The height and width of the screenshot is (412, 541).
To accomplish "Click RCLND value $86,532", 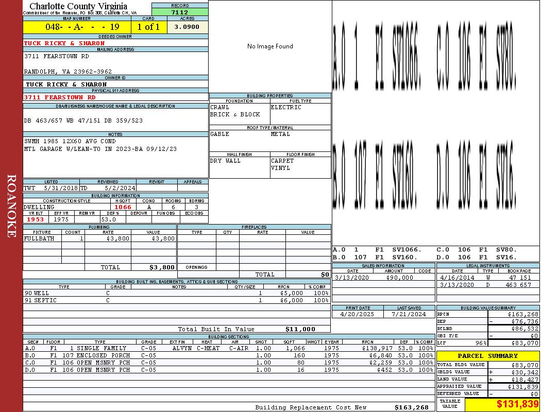I will click(x=525, y=329).
